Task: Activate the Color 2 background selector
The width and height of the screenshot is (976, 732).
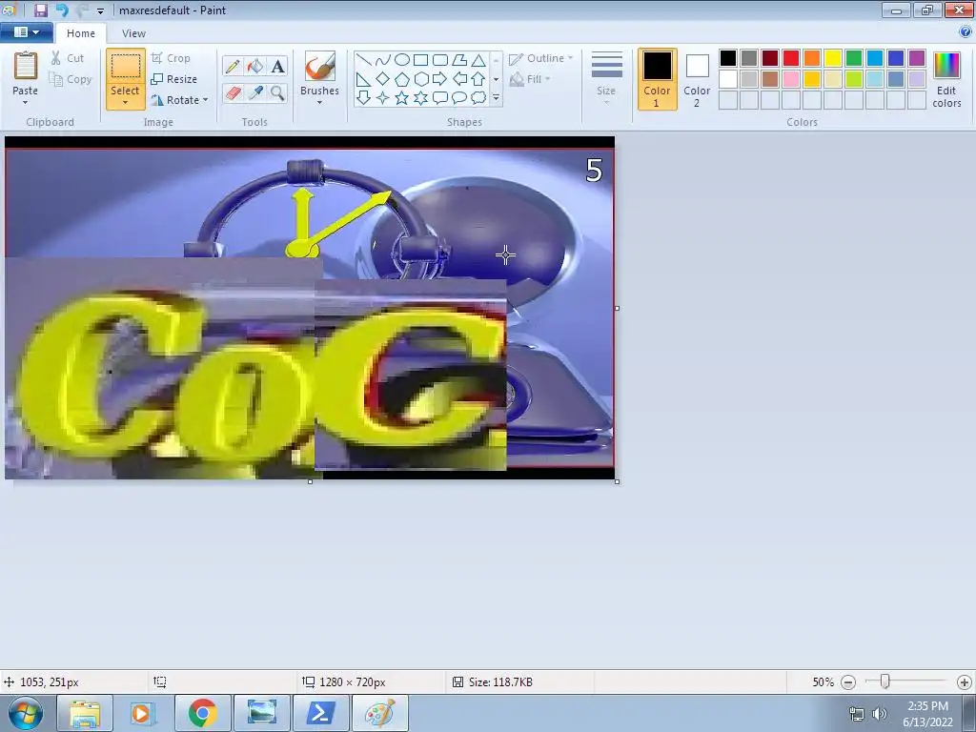Action: click(697, 79)
